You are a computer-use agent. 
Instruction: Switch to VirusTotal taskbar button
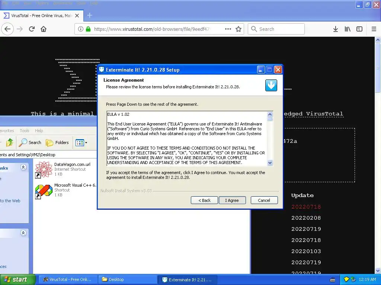click(x=68, y=280)
